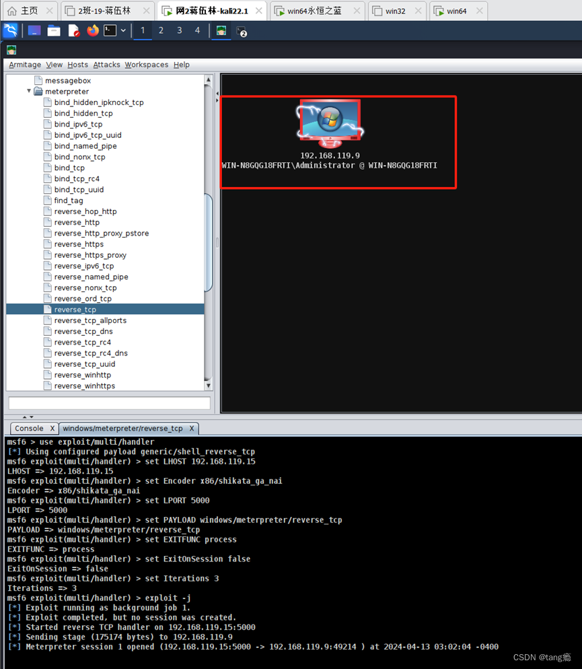The height and width of the screenshot is (669, 582).
Task: Click the highlighted reverse_tcp payload
Action: click(x=75, y=310)
